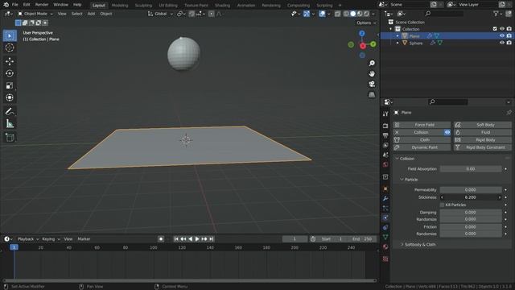Select the Scale tool
This screenshot has width=515, height=290.
coord(10,85)
